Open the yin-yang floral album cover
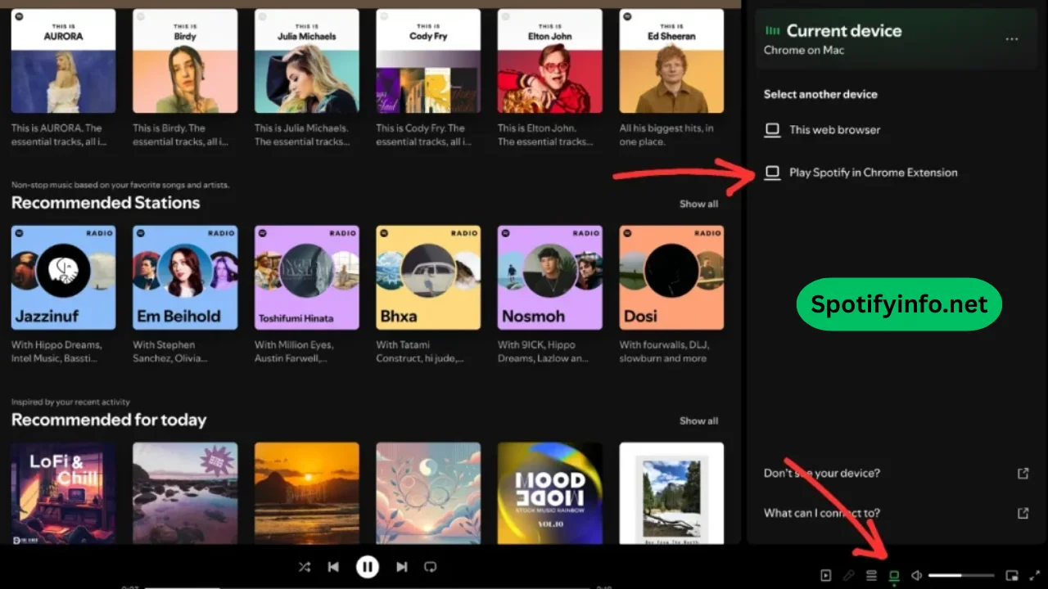The height and width of the screenshot is (589, 1048). point(428,493)
